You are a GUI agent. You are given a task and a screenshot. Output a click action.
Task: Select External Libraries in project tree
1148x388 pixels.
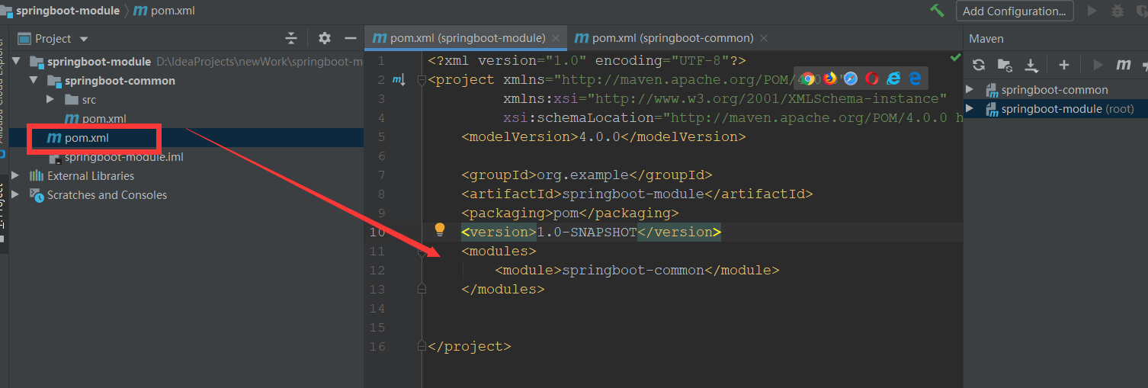pyautogui.click(x=82, y=175)
